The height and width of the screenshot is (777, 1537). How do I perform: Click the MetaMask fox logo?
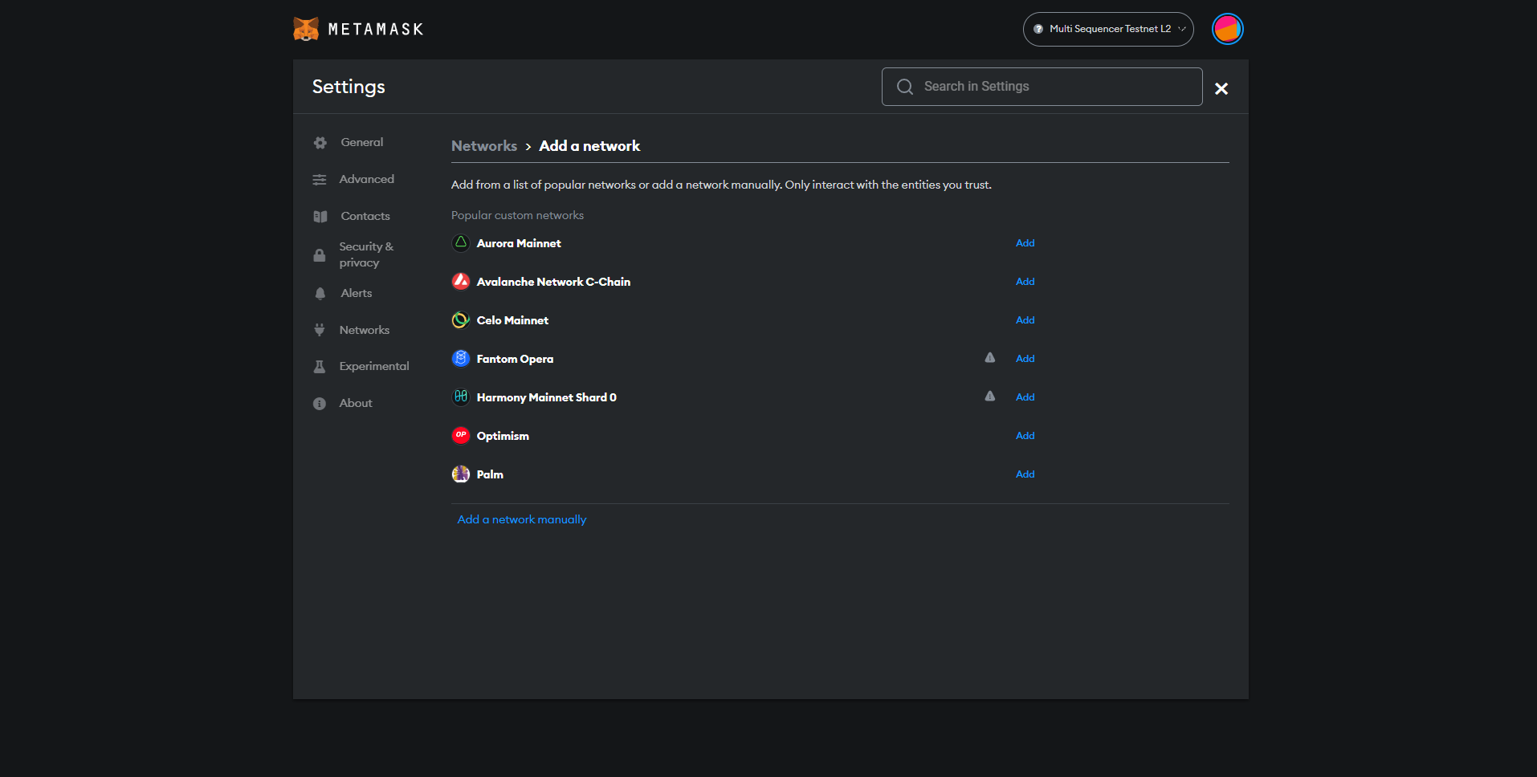pyautogui.click(x=306, y=29)
